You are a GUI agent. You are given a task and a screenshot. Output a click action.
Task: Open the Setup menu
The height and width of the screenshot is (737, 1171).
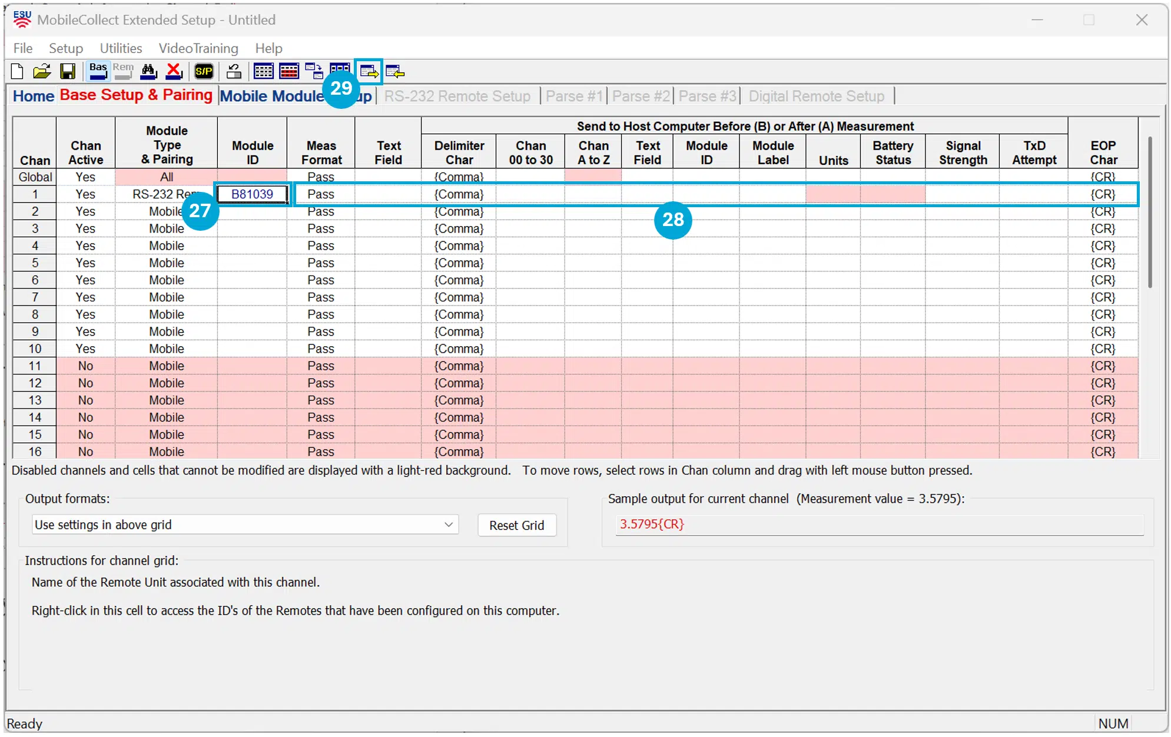pyautogui.click(x=66, y=48)
